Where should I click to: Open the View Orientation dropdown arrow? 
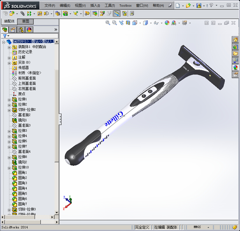click(140, 23)
